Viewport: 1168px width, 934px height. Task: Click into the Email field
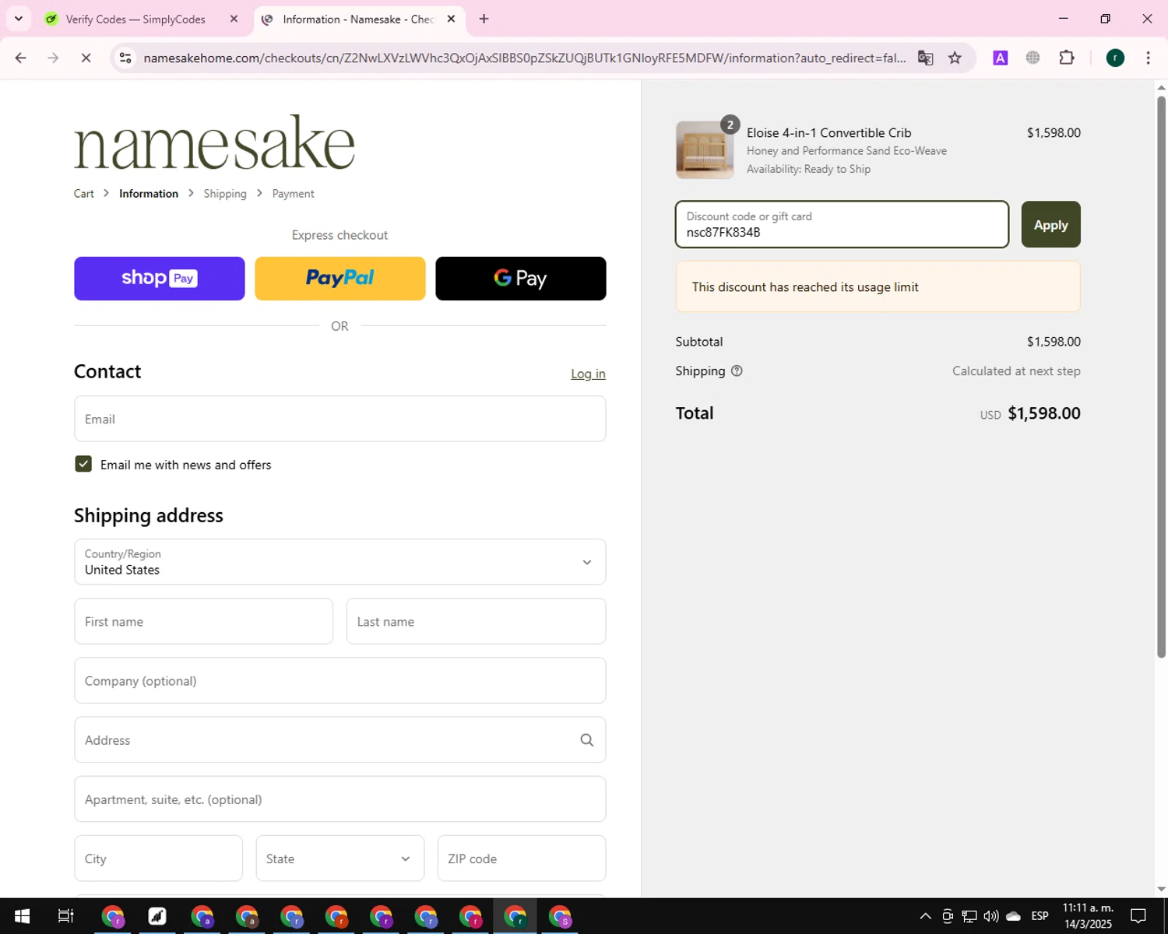tap(340, 419)
